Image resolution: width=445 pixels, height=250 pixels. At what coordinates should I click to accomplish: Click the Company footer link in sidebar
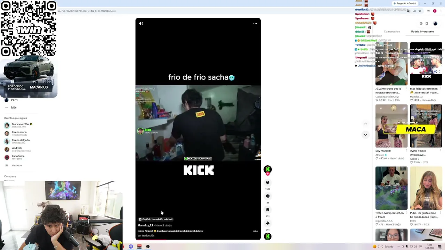(10, 176)
